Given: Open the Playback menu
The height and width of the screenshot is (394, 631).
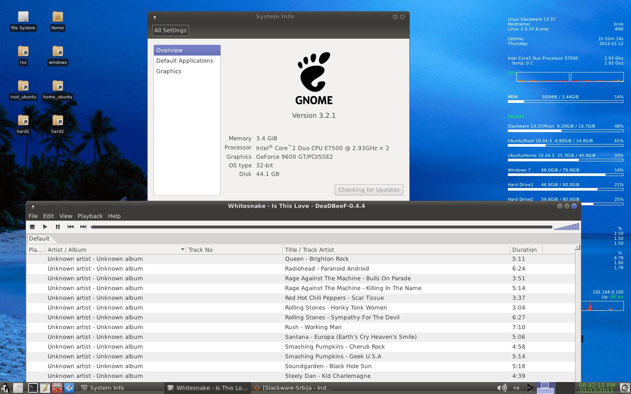Looking at the screenshot, I should pyautogui.click(x=90, y=216).
